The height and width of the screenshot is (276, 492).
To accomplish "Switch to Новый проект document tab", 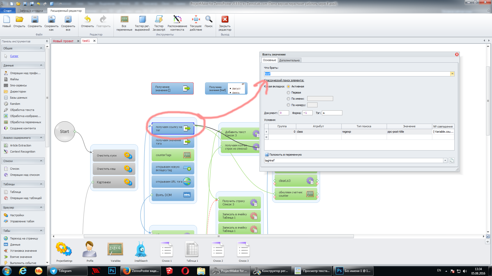I will 63,41.
